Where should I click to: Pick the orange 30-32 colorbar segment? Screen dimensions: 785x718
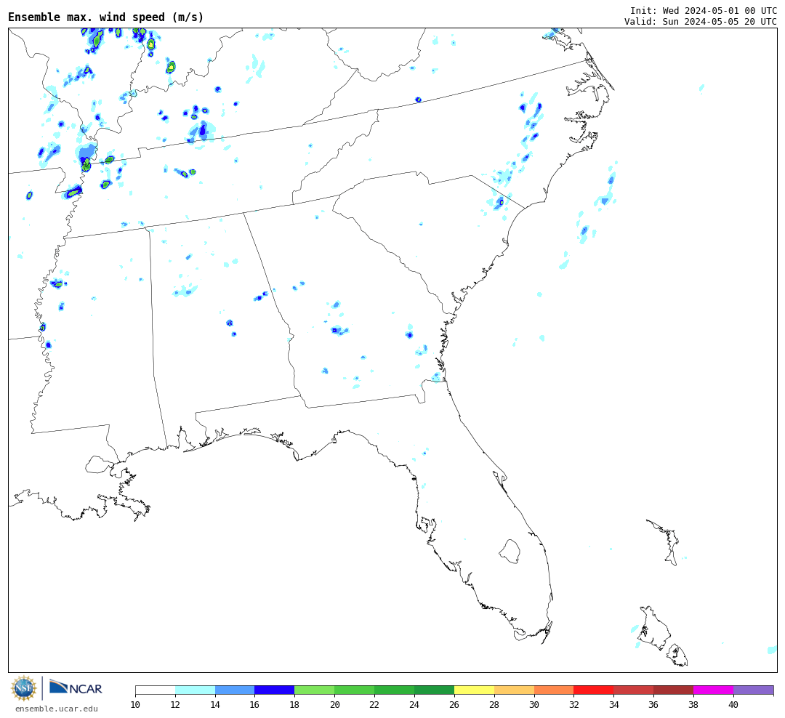pyautogui.click(x=554, y=690)
